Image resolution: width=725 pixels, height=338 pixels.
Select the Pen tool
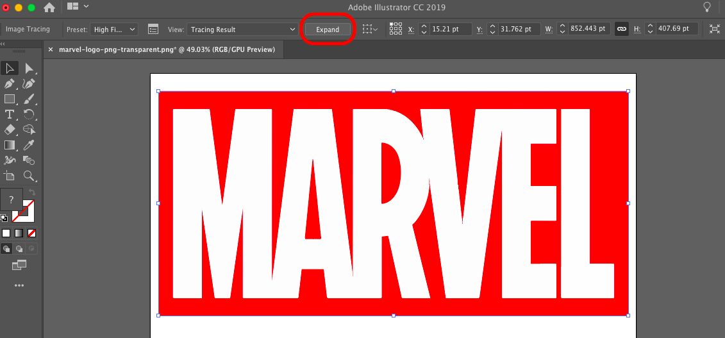[x=10, y=84]
